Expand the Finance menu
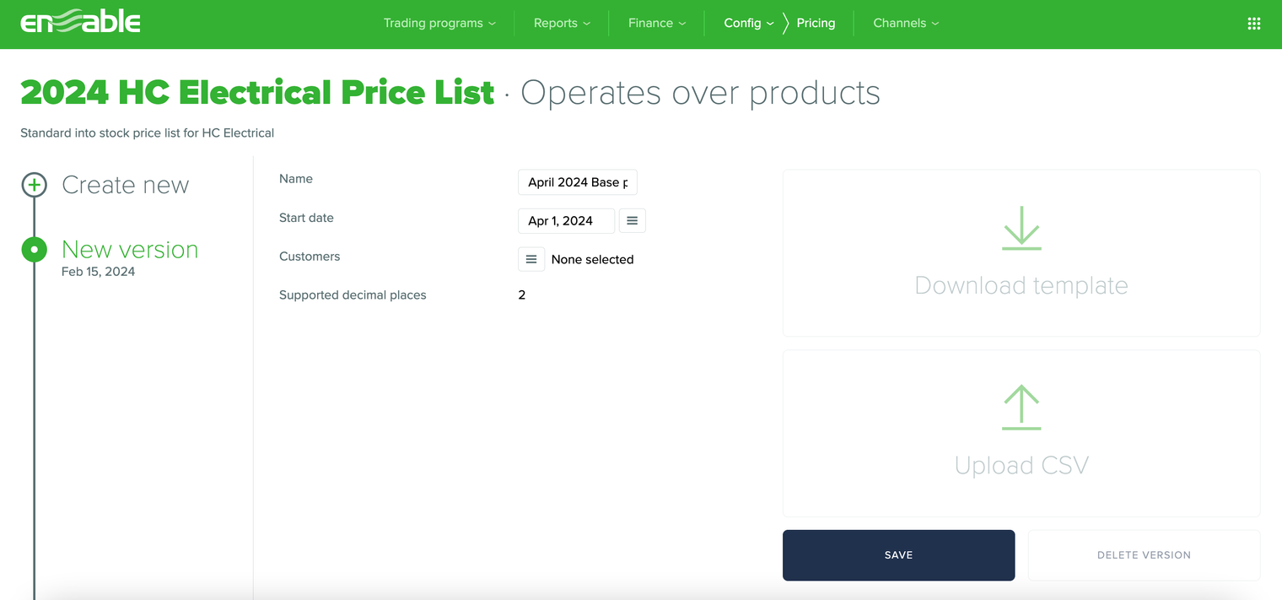1282x600 pixels. (657, 24)
